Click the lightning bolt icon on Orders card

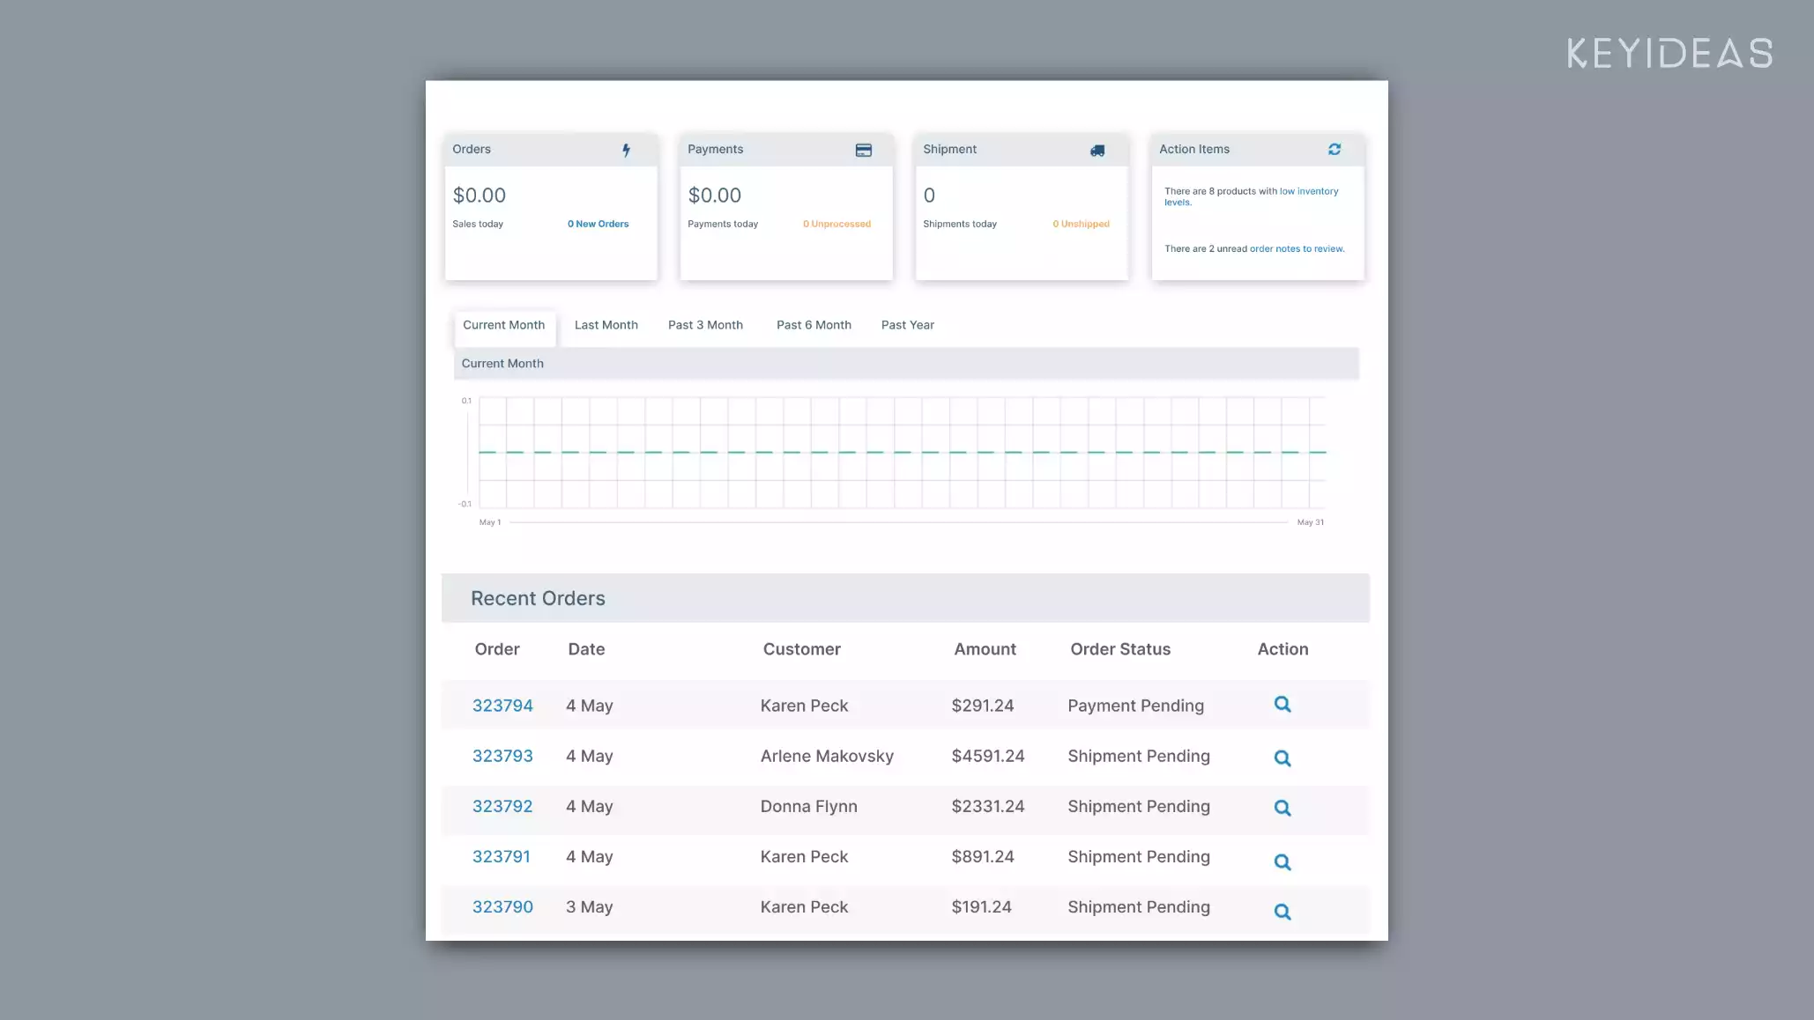(x=627, y=150)
